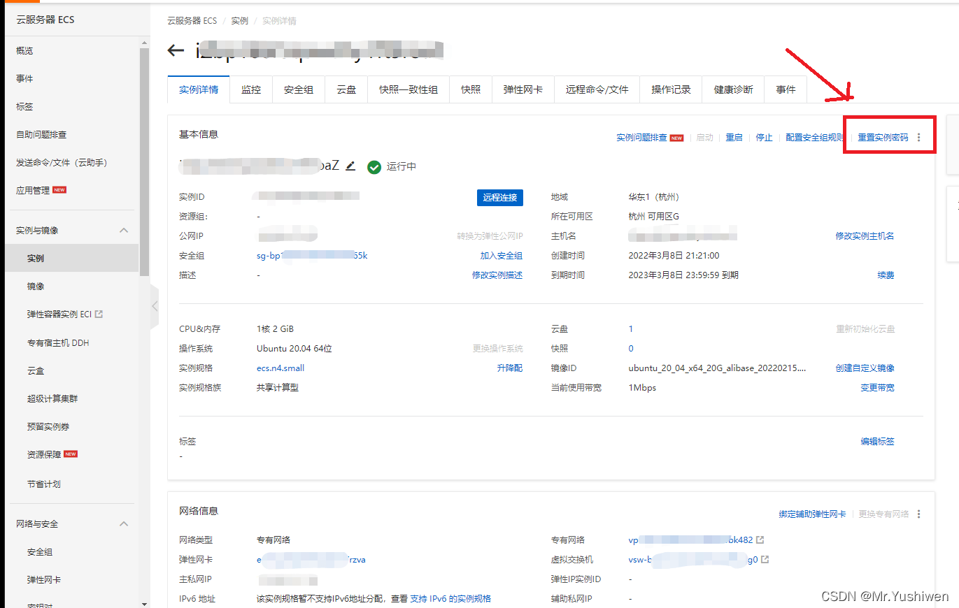
Task: Collapse the 实例与镜像 sidebar section
Action: pyautogui.click(x=124, y=231)
